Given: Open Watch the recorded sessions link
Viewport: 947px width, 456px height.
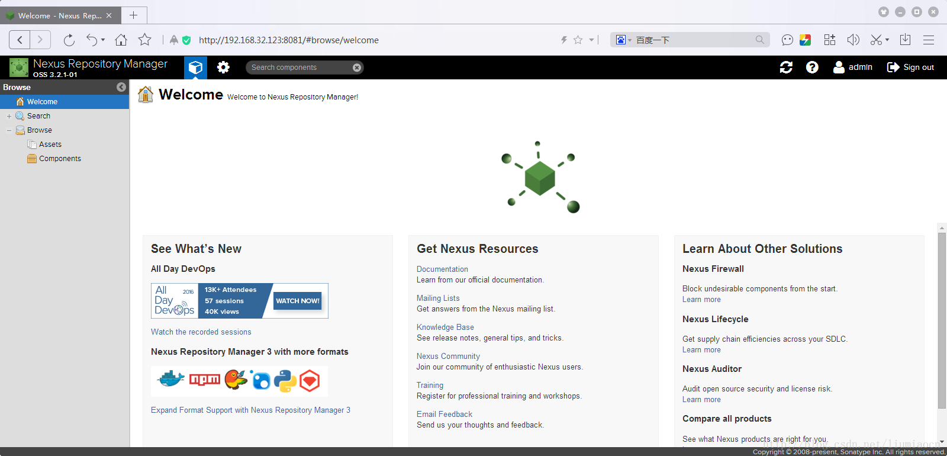Looking at the screenshot, I should pos(201,332).
